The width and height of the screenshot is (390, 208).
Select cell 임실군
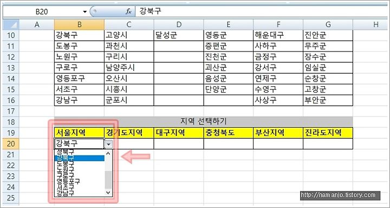pyautogui.click(x=328, y=68)
